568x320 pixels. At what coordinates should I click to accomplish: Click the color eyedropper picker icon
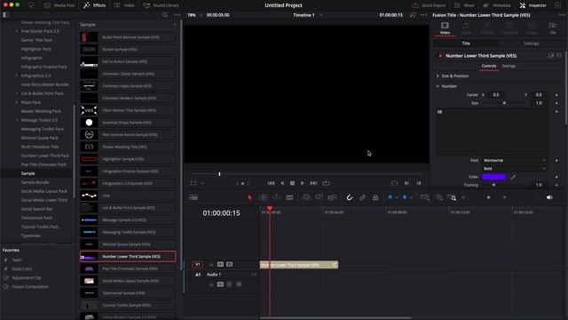(513, 177)
